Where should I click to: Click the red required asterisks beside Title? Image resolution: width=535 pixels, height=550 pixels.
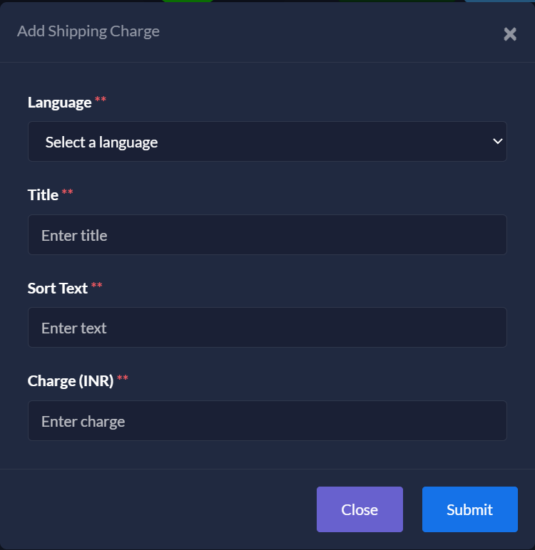coord(68,193)
